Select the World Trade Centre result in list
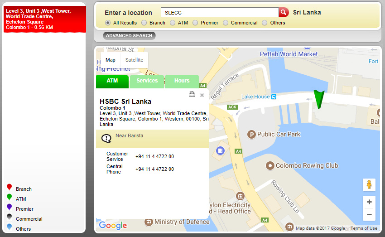This screenshot has height=237, width=385. click(45, 19)
